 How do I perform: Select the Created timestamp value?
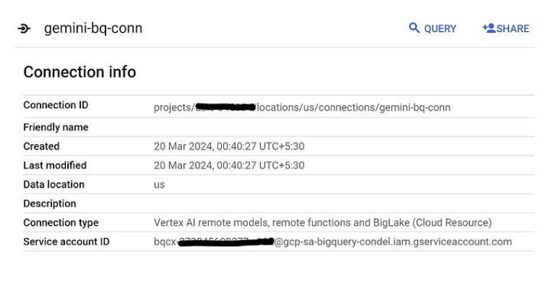pos(229,146)
